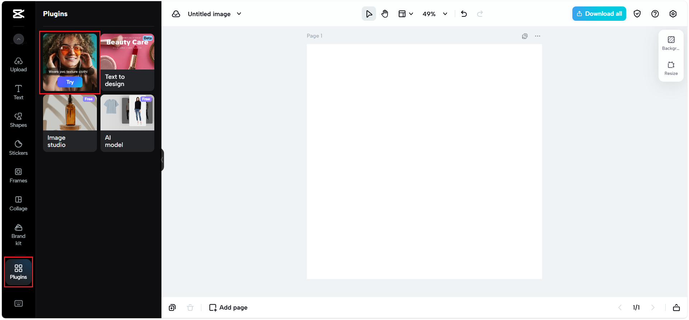Click Add page at the bottom
Viewport: 689px width, 320px height.
point(228,307)
